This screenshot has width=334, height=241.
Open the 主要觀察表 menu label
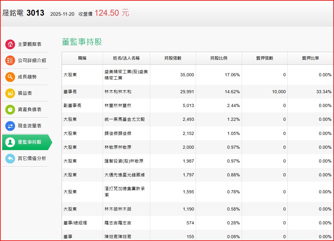pos(29,44)
